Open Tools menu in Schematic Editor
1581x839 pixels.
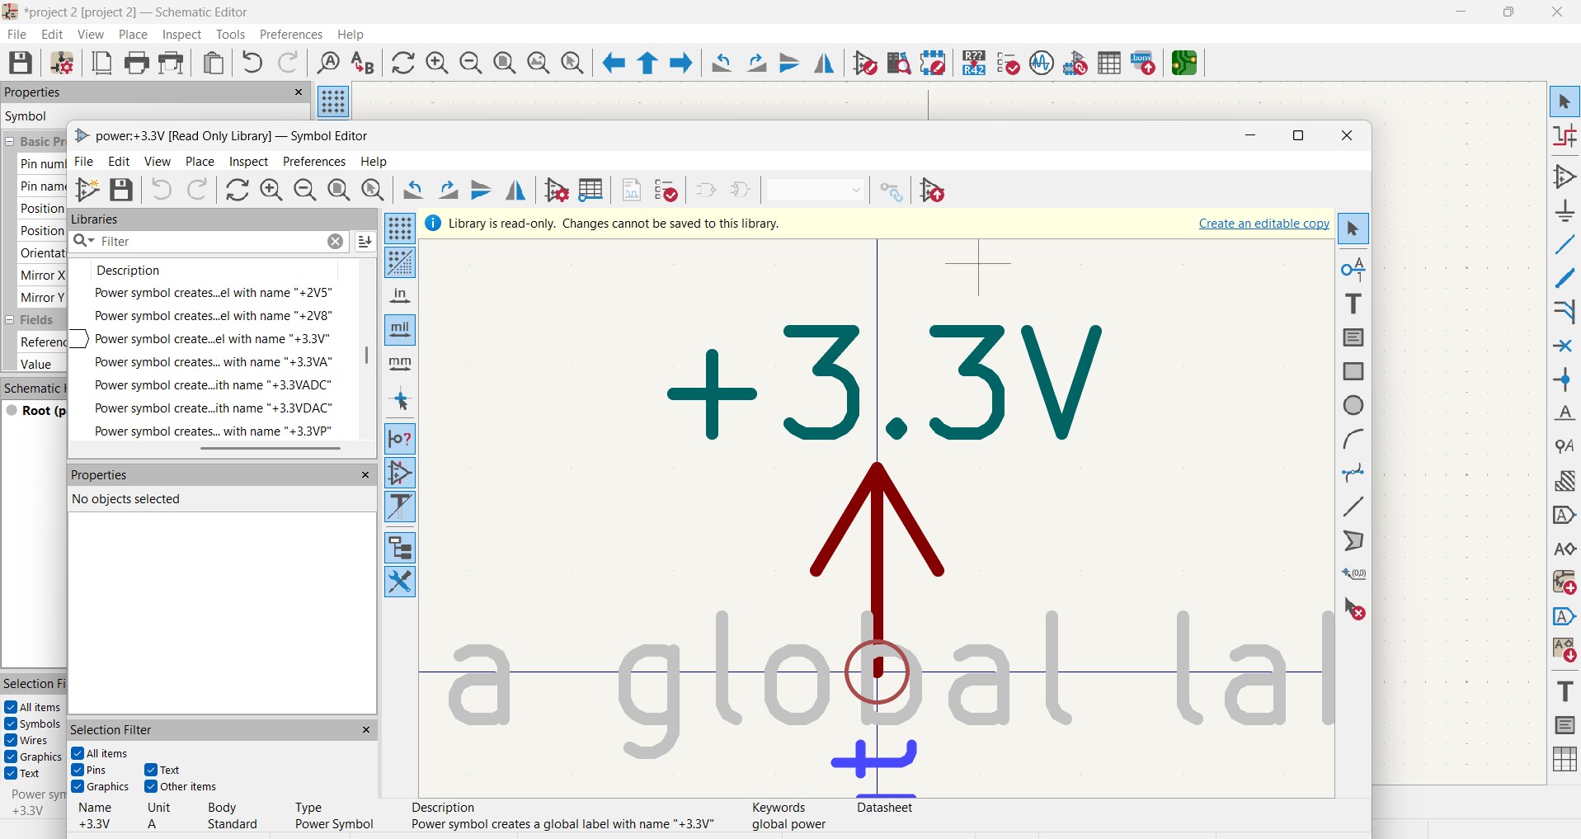231,35
